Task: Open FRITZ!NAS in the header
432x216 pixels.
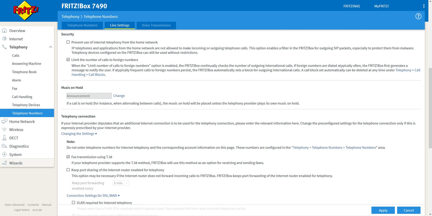Action: pos(352,6)
